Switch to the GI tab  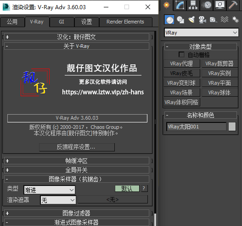62,22
